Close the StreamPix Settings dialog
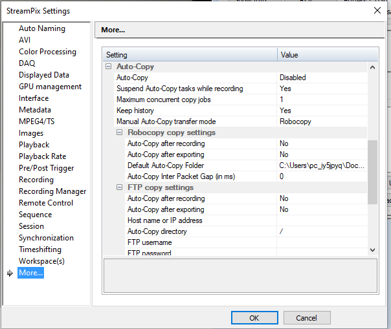This screenshot has height=329, width=391. [x=377, y=10]
